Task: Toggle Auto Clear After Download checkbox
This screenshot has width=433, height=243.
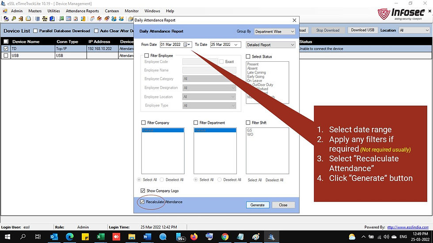Action: pyautogui.click(x=96, y=31)
